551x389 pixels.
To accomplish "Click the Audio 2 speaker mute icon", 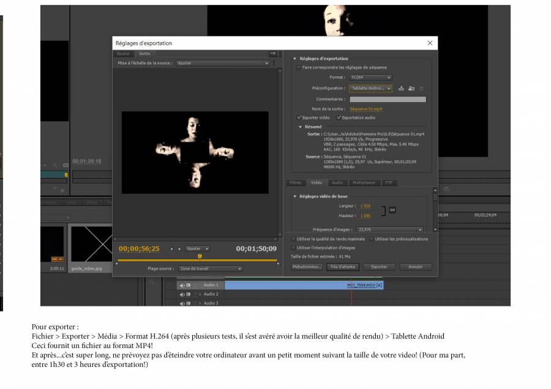I will [x=182, y=294].
